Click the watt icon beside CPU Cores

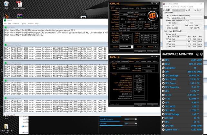(x=163, y=83)
